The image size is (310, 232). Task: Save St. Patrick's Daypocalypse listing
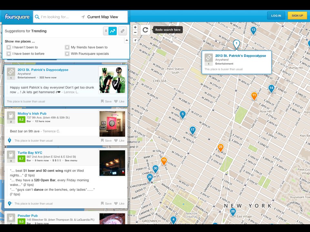click(x=106, y=101)
